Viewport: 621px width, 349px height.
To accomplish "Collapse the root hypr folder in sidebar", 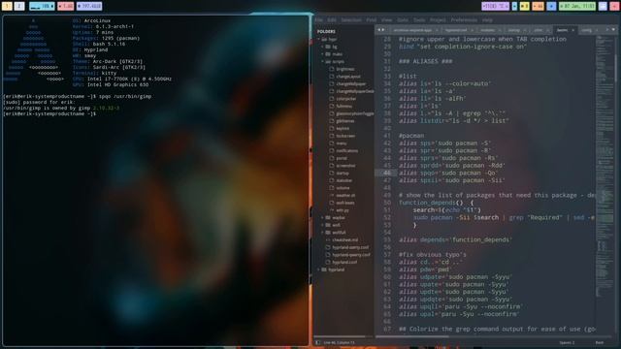I will pyautogui.click(x=319, y=39).
